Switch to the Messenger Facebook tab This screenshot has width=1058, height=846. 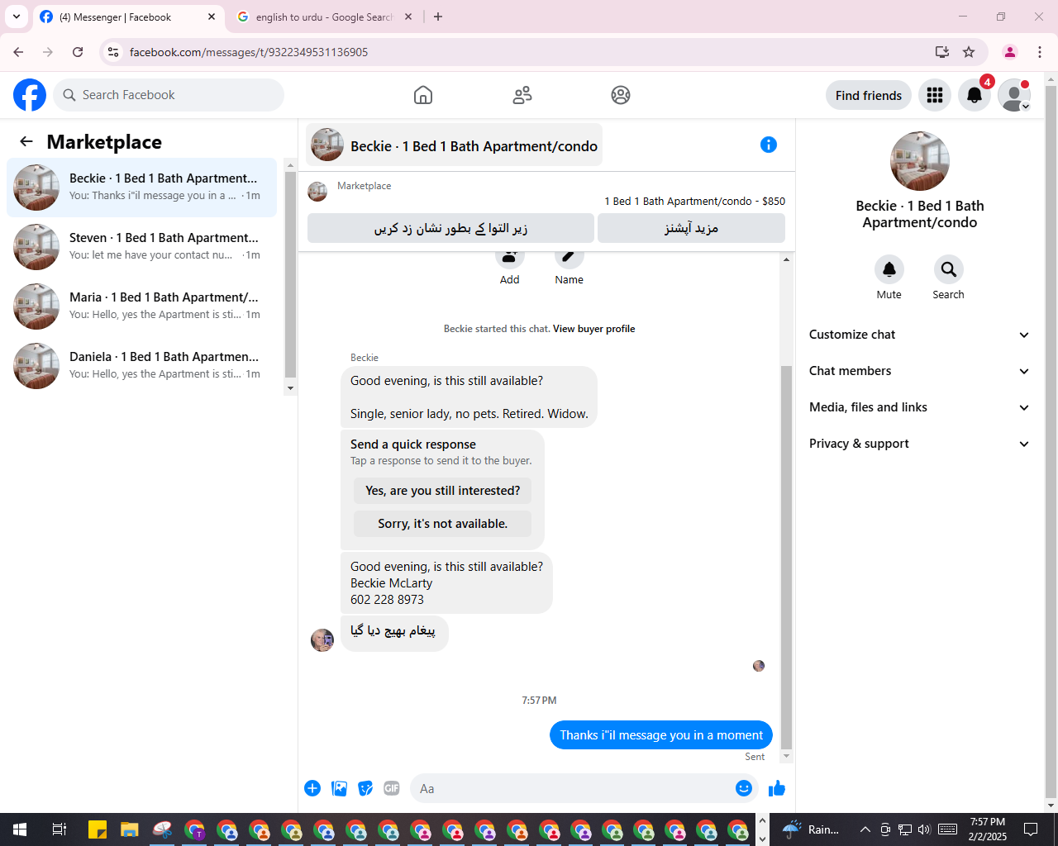point(128,17)
